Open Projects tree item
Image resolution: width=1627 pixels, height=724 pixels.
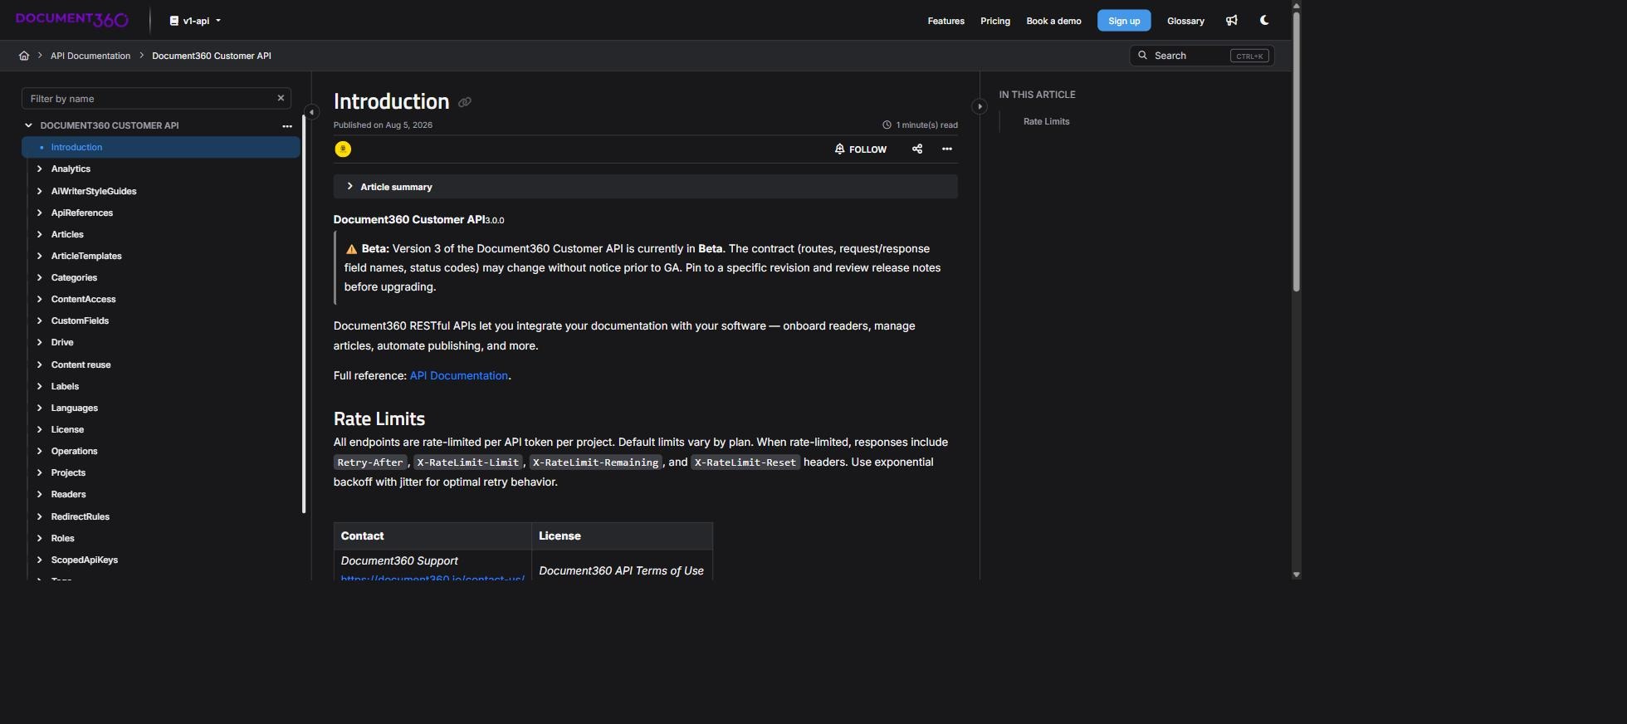coord(68,472)
